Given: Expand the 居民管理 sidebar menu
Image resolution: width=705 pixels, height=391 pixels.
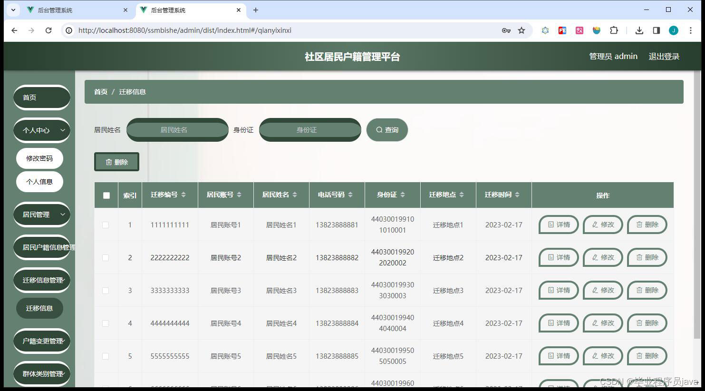Looking at the screenshot, I should 42,215.
